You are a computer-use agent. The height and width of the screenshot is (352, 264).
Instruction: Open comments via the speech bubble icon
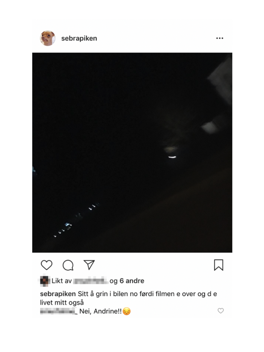click(68, 265)
